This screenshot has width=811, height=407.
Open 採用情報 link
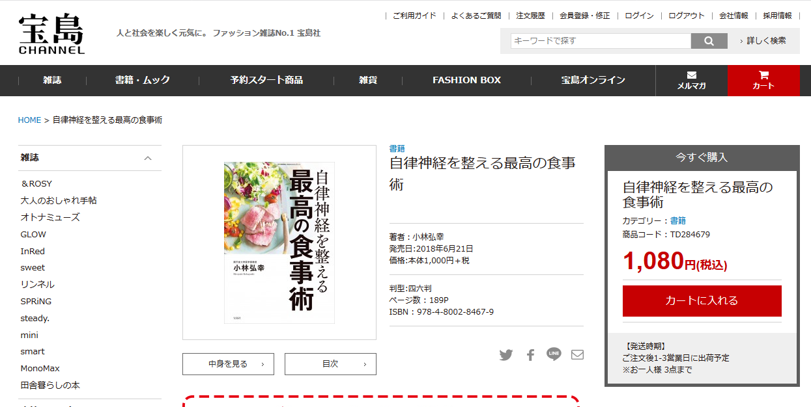coord(778,16)
